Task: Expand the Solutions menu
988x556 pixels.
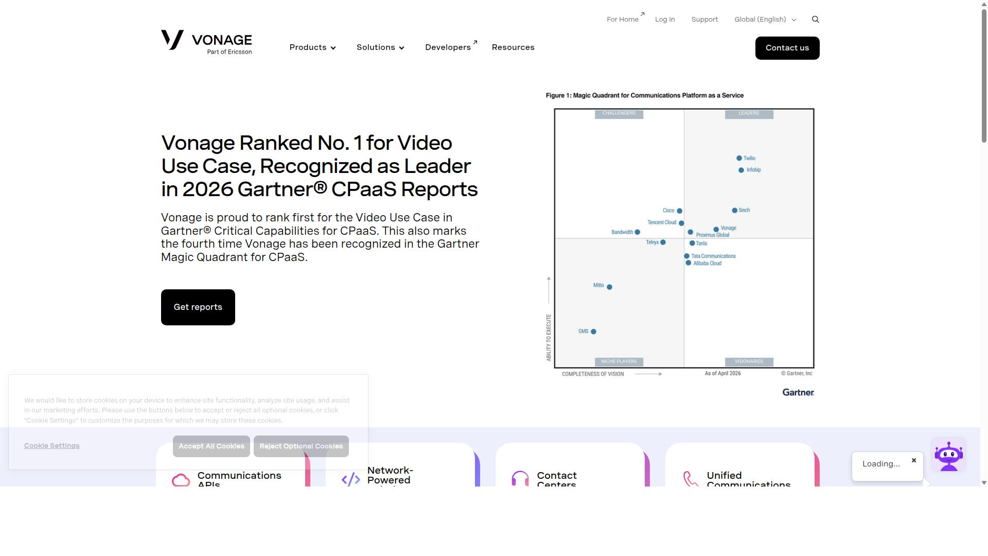Action: point(381,47)
